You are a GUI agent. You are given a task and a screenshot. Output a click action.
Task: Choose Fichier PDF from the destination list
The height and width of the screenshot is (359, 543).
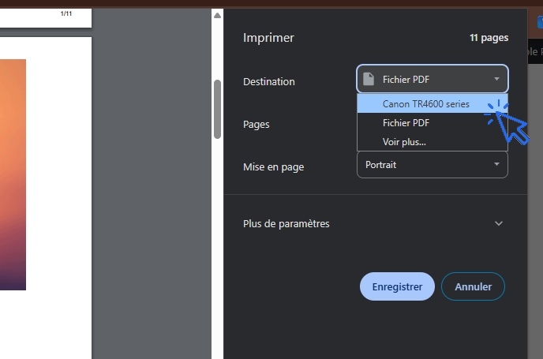tap(406, 123)
